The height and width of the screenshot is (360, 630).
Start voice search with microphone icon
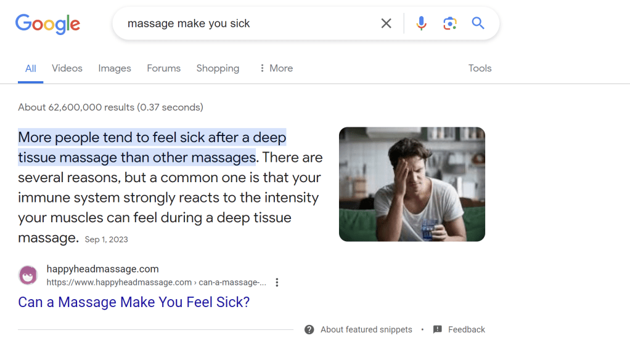(422, 23)
